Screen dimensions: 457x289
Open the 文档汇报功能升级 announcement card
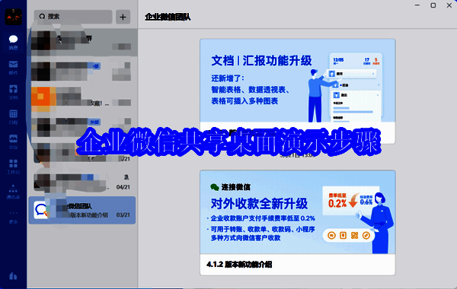(298, 91)
